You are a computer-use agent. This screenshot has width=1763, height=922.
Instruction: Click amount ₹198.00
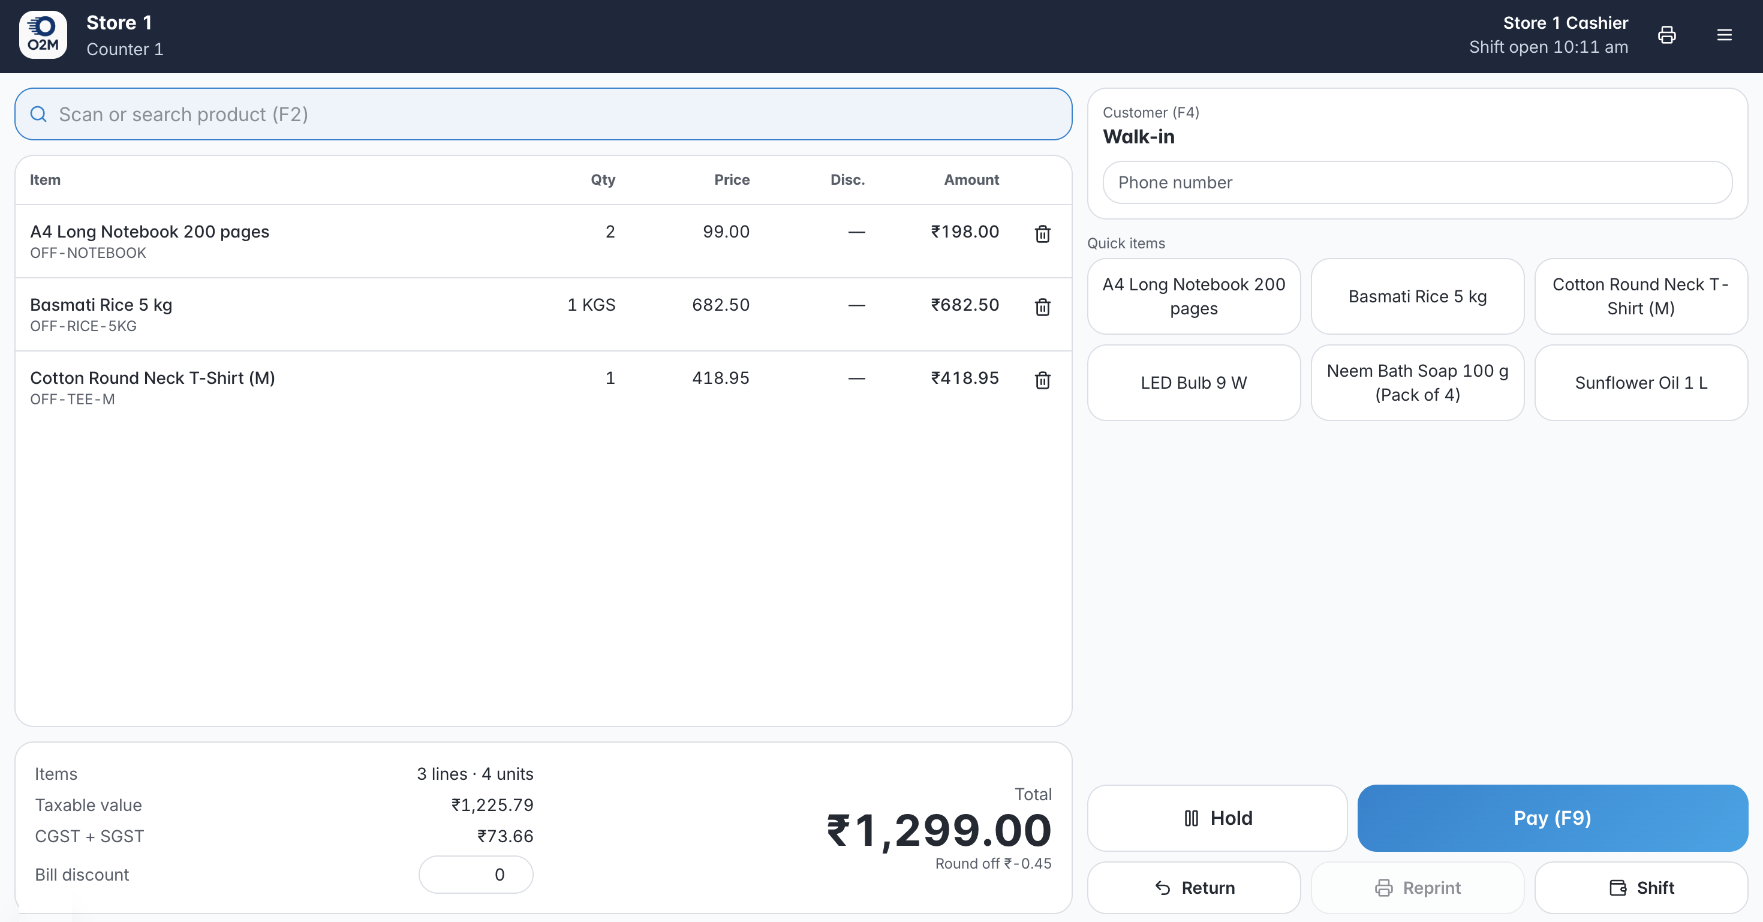pyautogui.click(x=964, y=232)
